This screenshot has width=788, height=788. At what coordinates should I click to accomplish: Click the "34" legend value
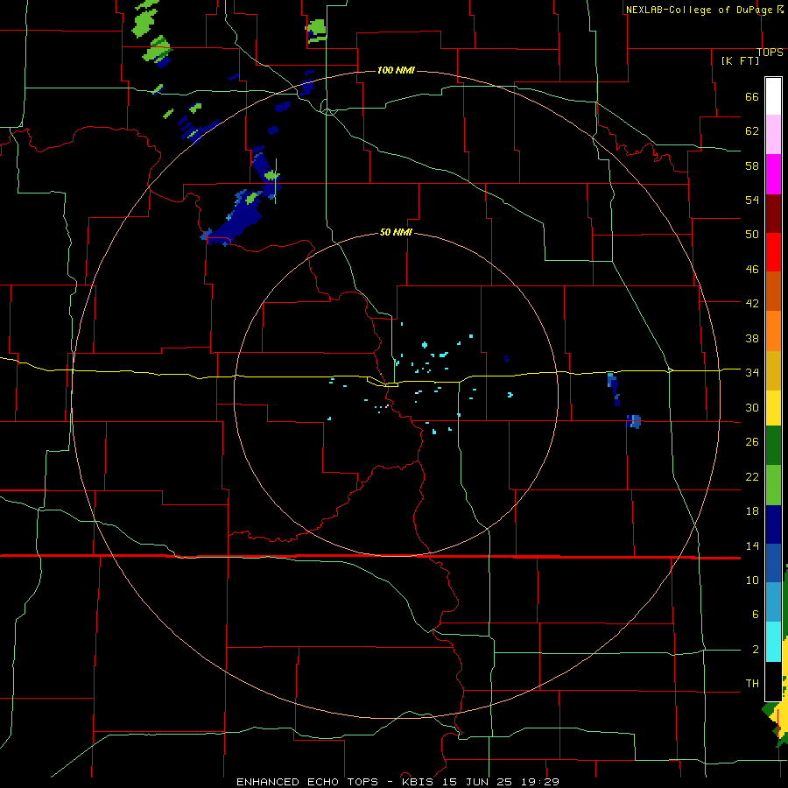(752, 372)
